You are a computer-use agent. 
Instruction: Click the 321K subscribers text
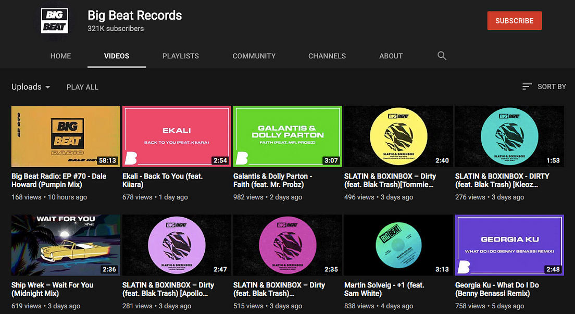(x=116, y=29)
